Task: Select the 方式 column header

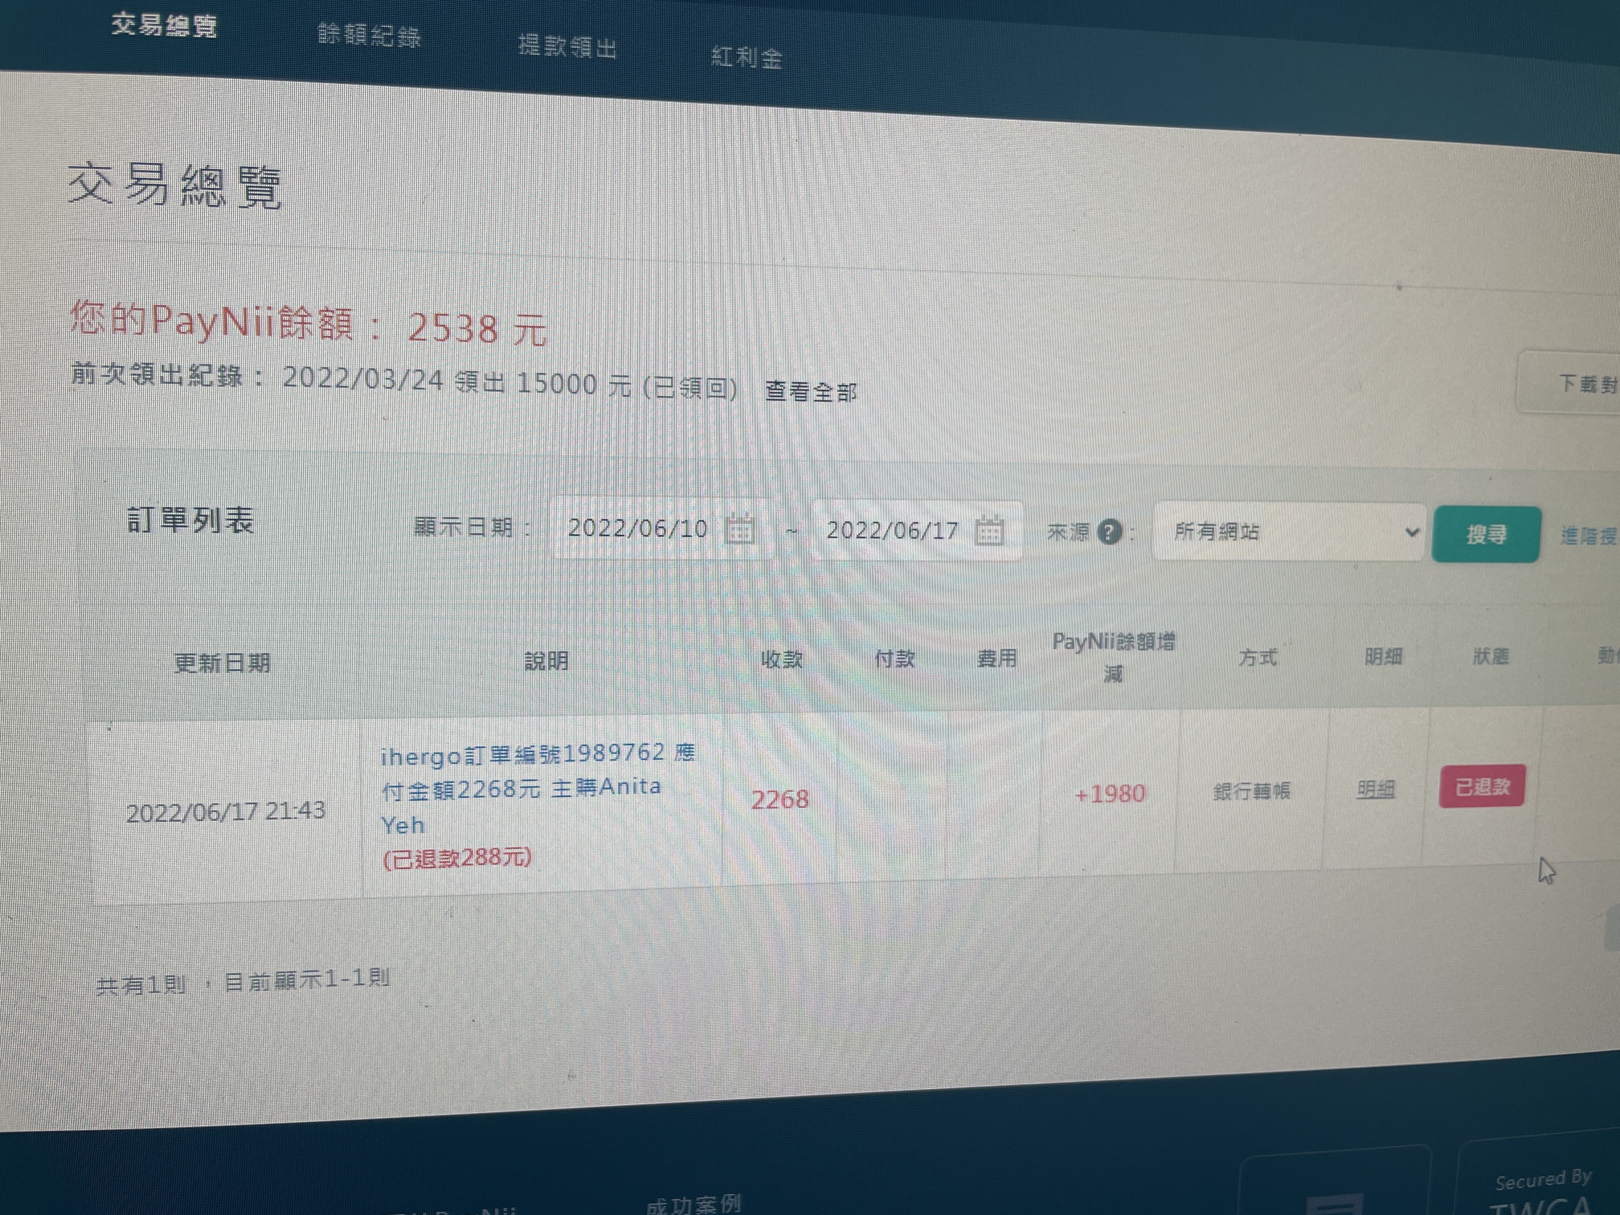Action: click(x=1258, y=658)
